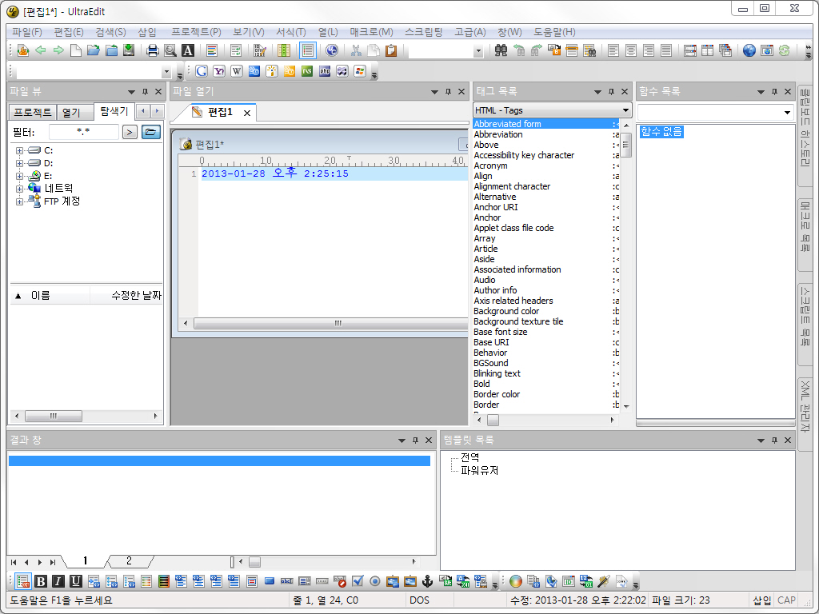
Task: Open the HTML - Tags dropdown
Action: [625, 110]
